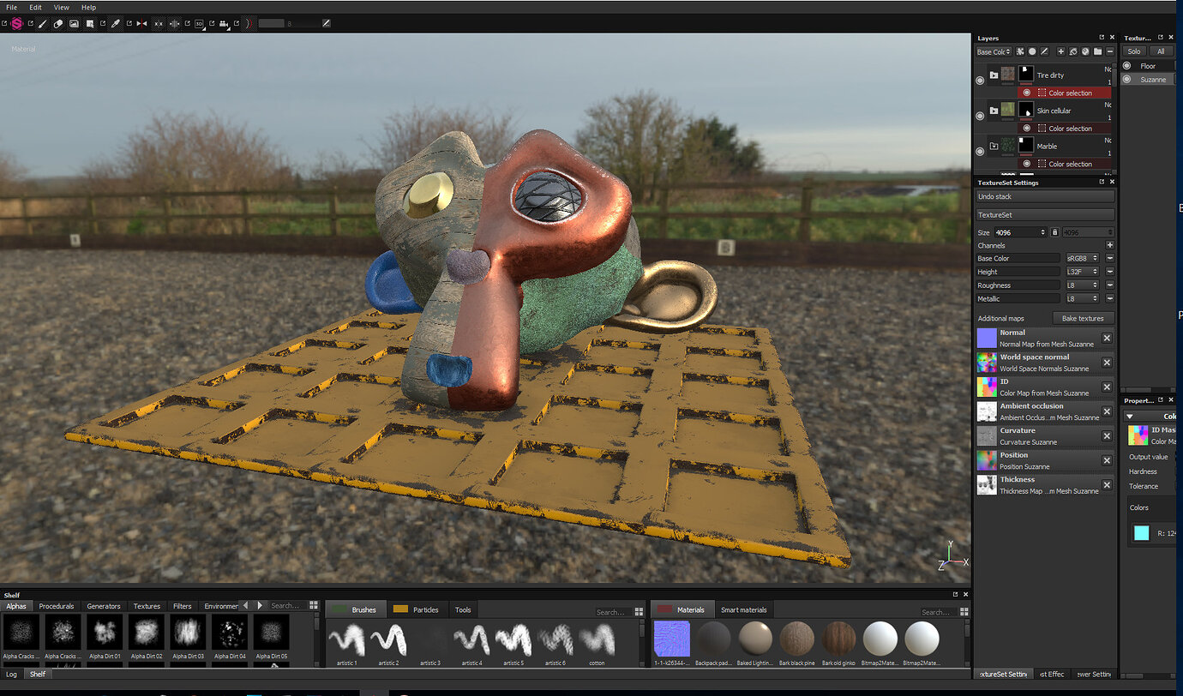Toggle the size lock in TextureSet Settings
The width and height of the screenshot is (1183, 696).
[1055, 232]
